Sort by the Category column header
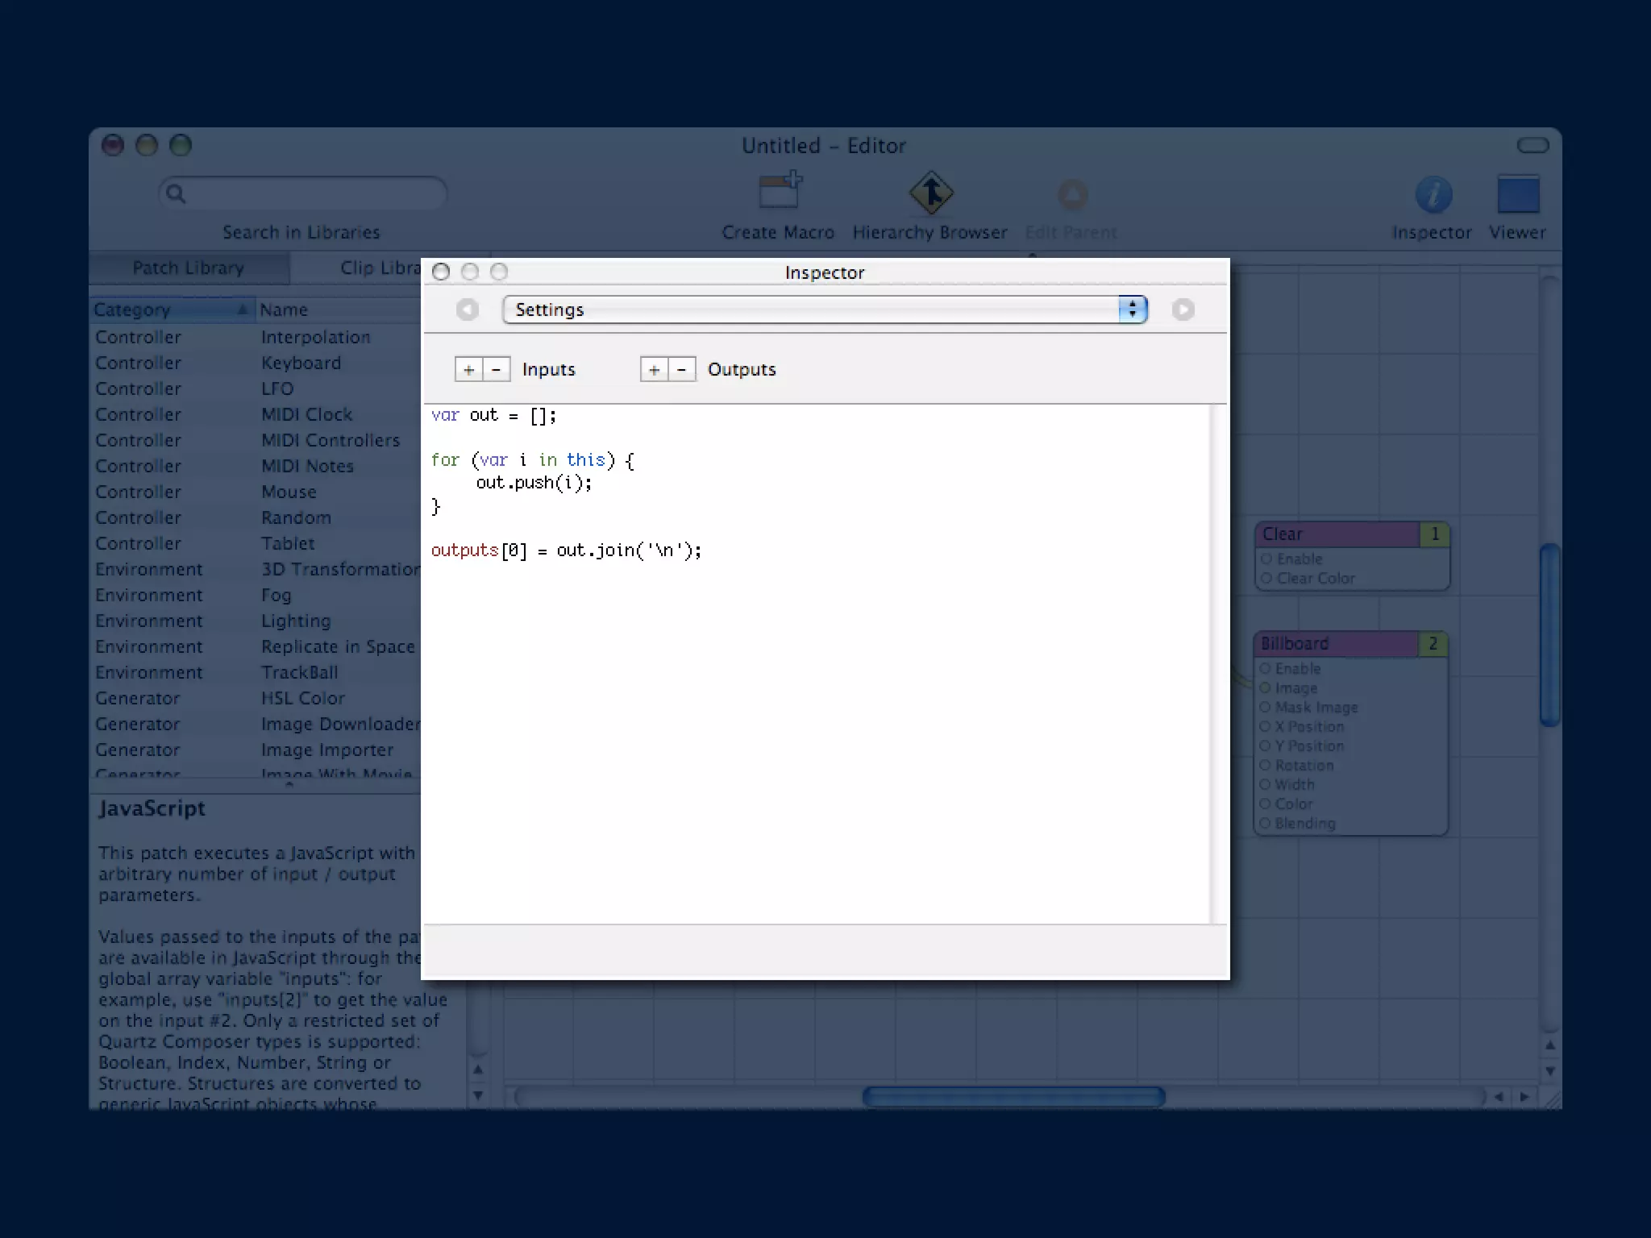The image size is (1651, 1238). tap(172, 309)
